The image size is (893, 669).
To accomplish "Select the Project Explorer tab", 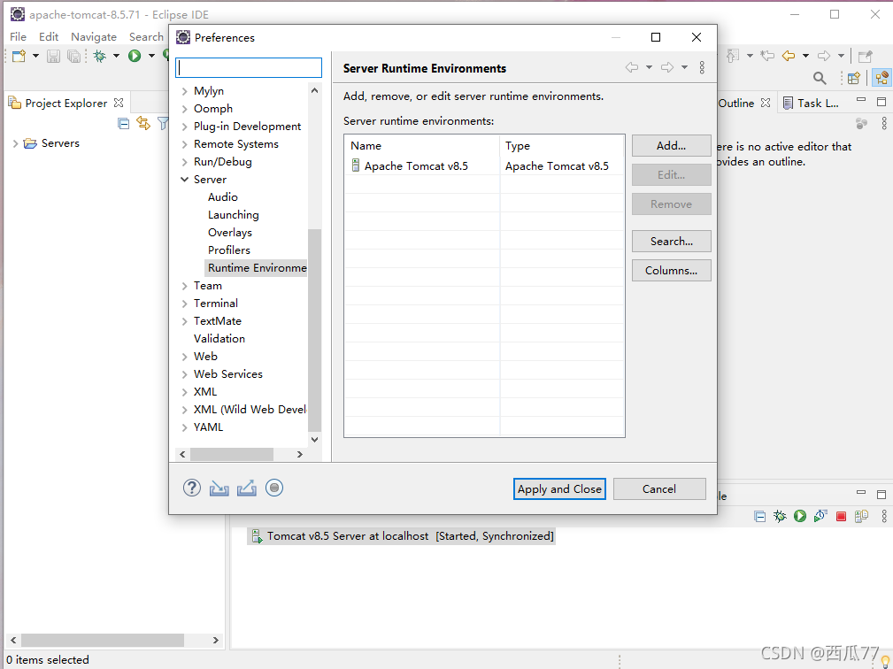I will click(66, 103).
